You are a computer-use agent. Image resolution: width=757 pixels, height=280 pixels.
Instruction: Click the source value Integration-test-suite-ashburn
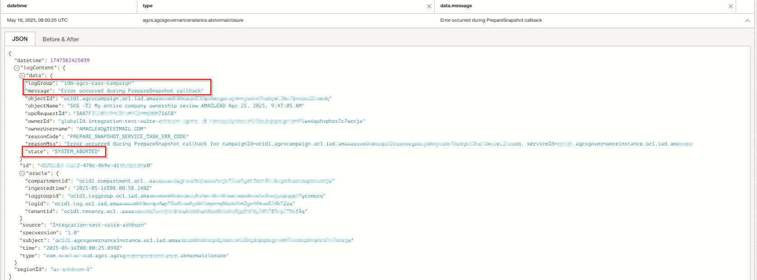[x=98, y=225]
